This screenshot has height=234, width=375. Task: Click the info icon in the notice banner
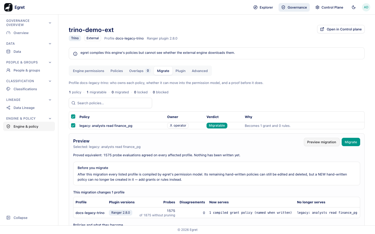coord(75,54)
